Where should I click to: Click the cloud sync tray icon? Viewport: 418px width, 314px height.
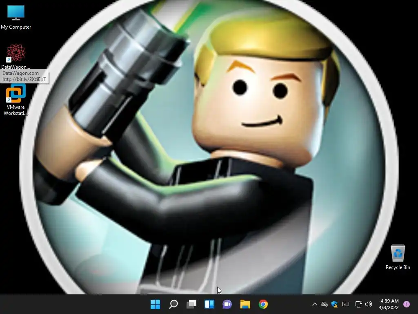click(x=325, y=304)
